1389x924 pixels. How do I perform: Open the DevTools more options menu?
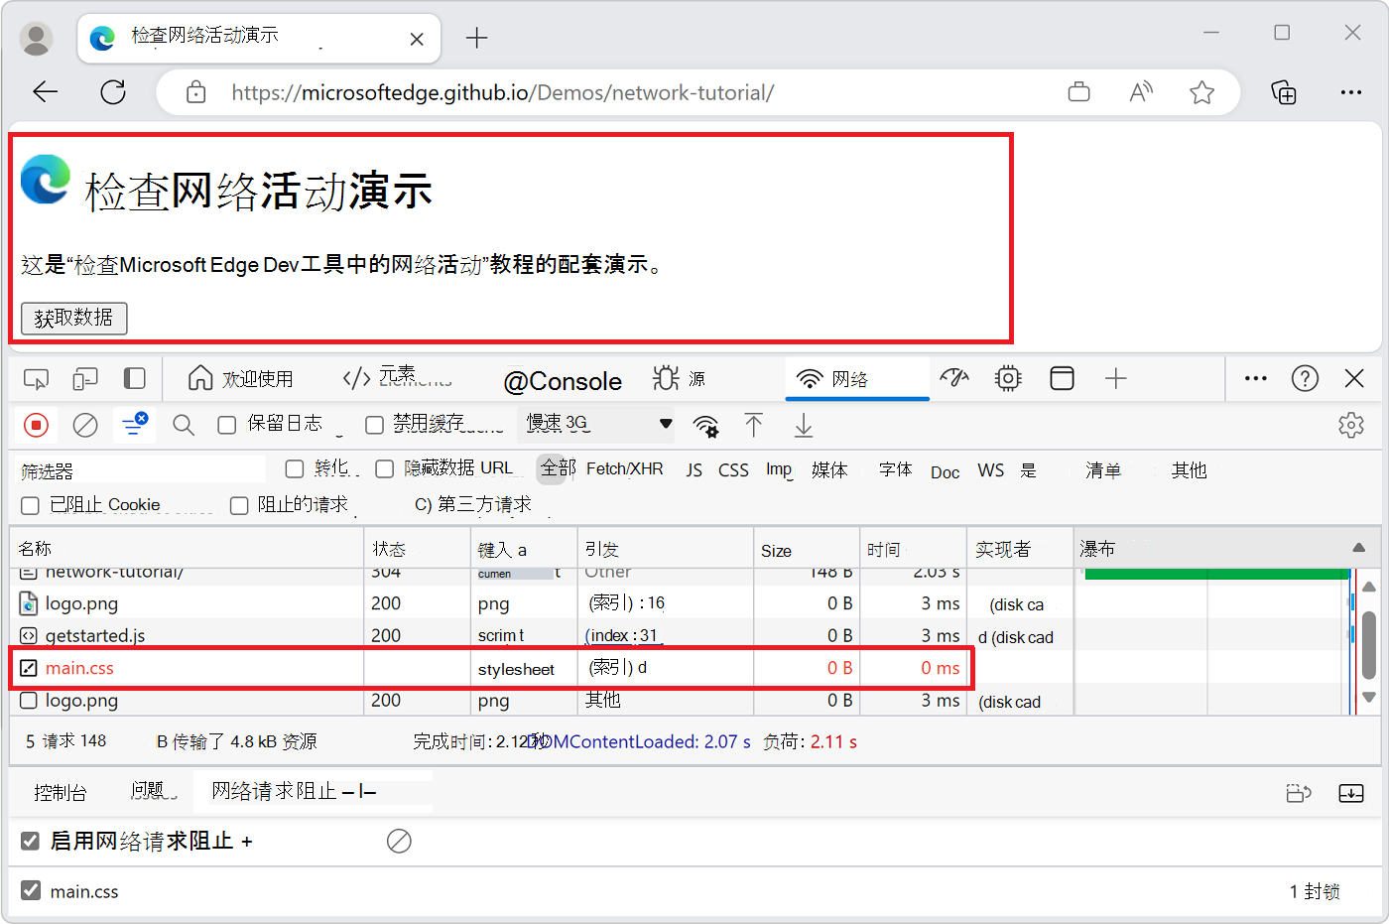tap(1255, 378)
